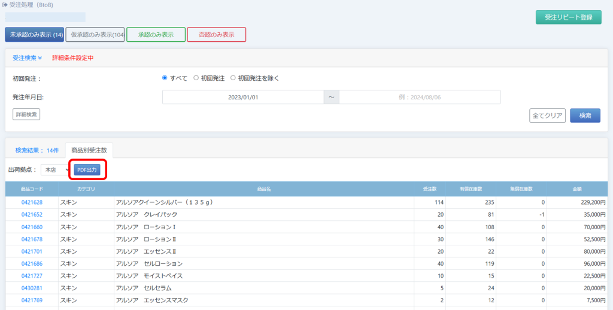Filter by 仮承認のみ表示
Screen dimensions: 613x310
click(x=95, y=35)
